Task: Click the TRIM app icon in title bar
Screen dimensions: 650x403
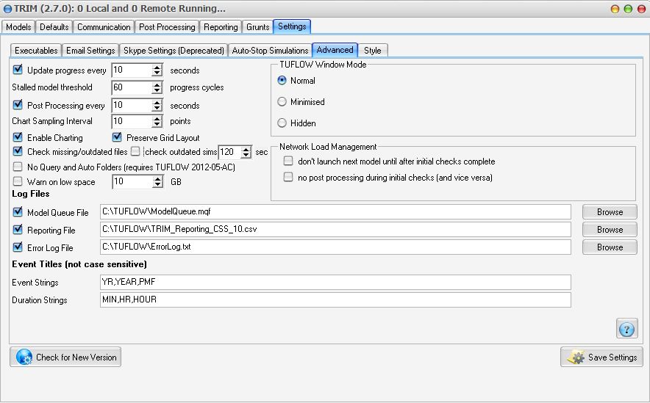Action: click(7, 9)
